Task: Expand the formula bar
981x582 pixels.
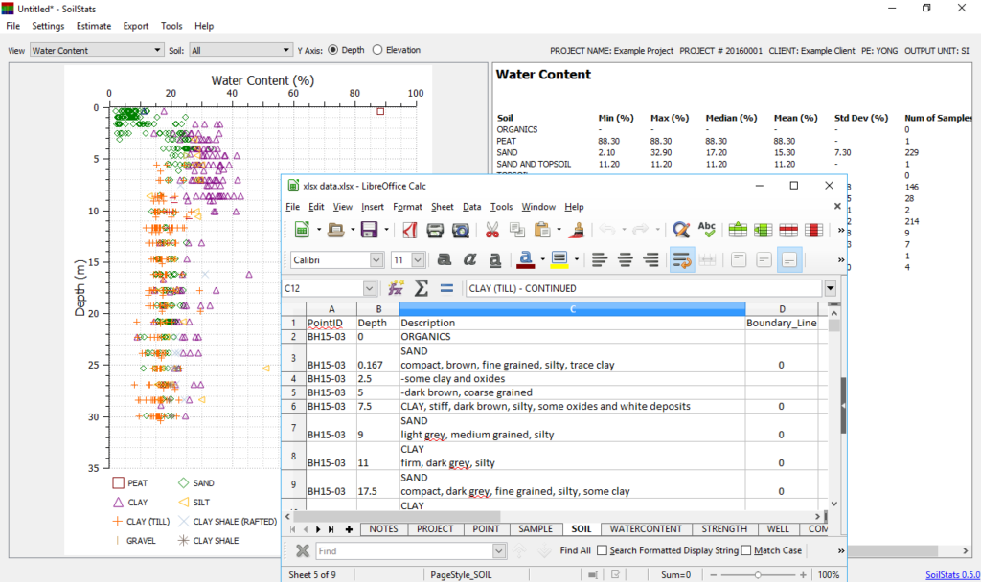Action: tap(831, 288)
